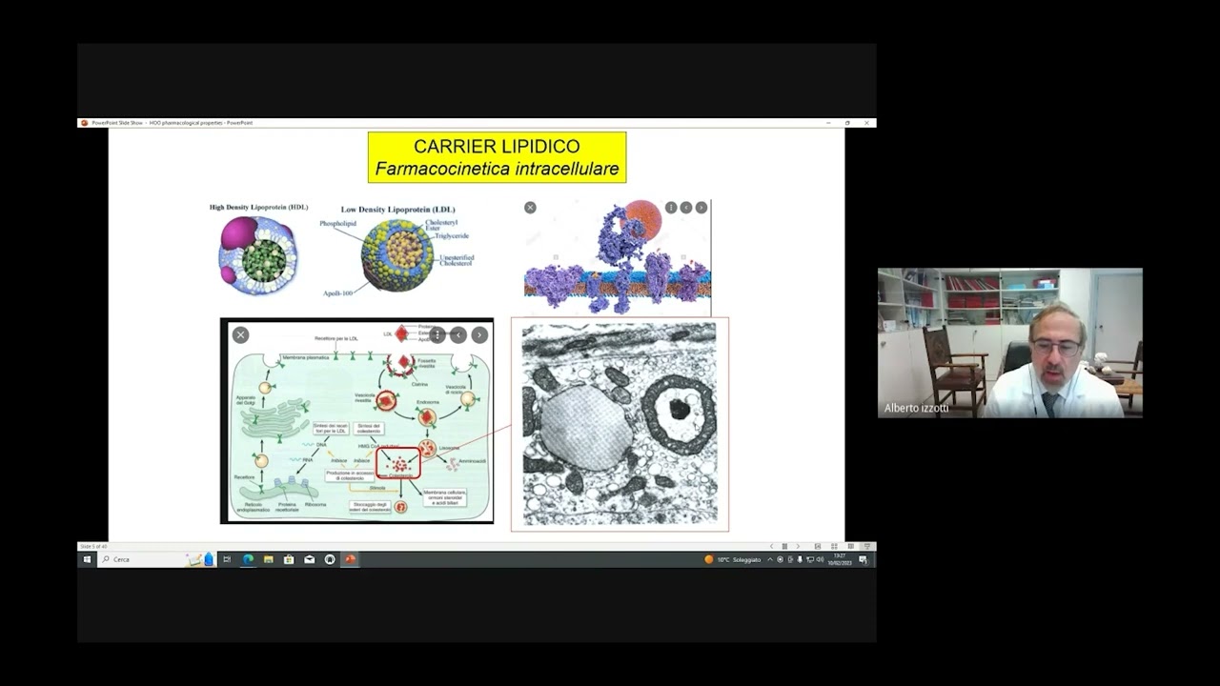Open the slide menu icon in status bar
The width and height of the screenshot is (1220, 686).
[x=784, y=546]
